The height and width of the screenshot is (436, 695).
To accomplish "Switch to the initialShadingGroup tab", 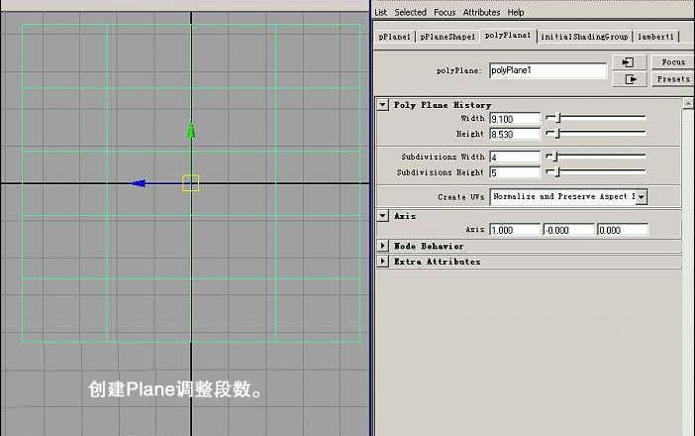I will 584,37.
